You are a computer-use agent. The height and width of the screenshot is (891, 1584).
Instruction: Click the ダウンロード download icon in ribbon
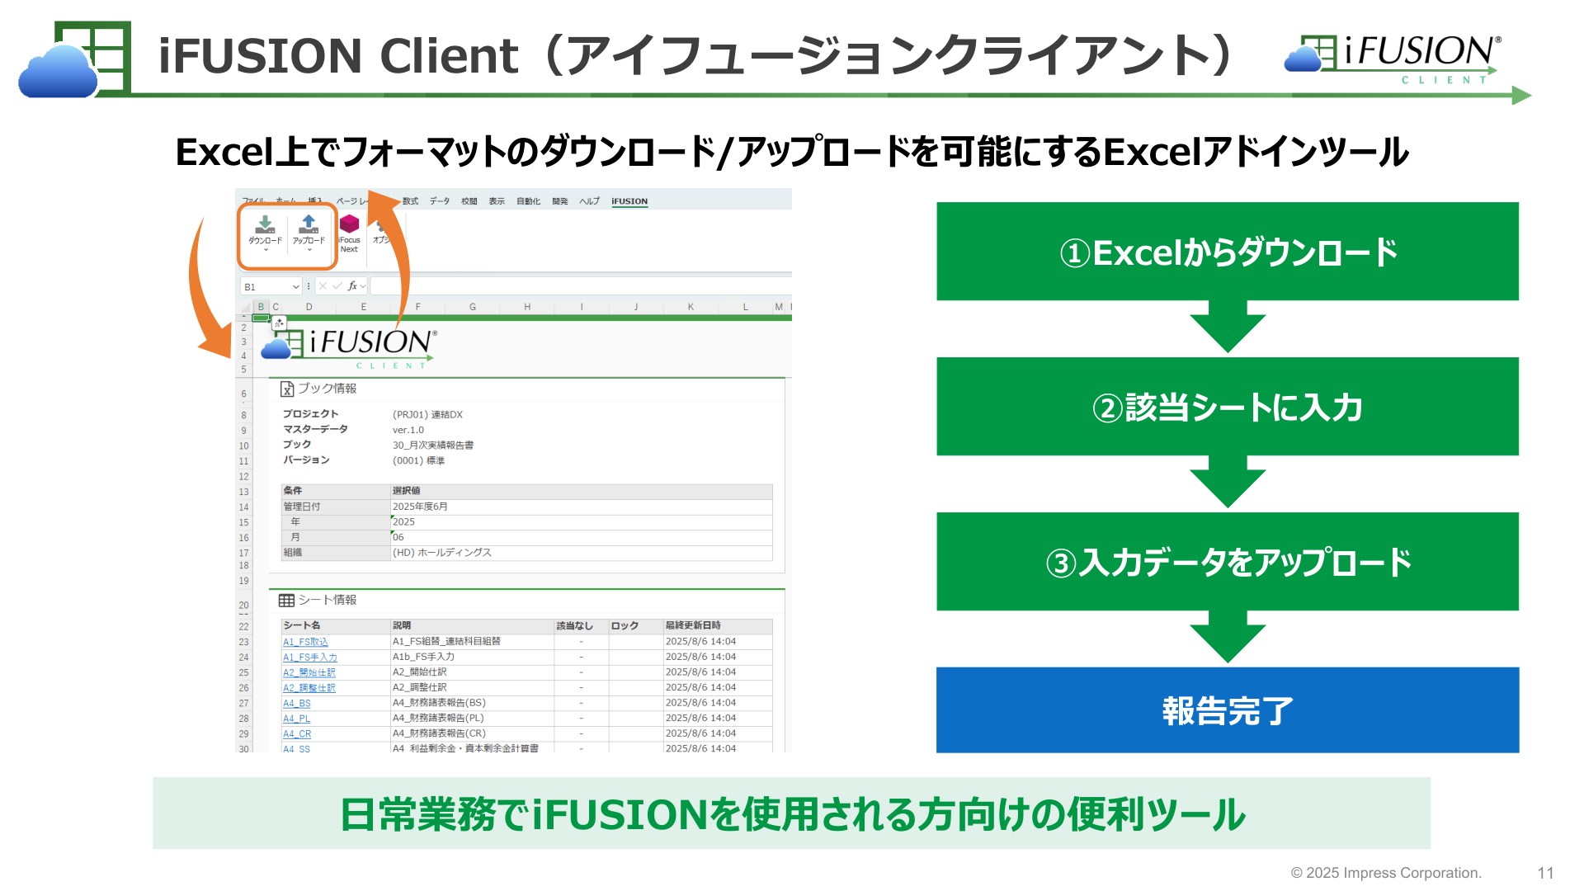pyautogui.click(x=265, y=224)
